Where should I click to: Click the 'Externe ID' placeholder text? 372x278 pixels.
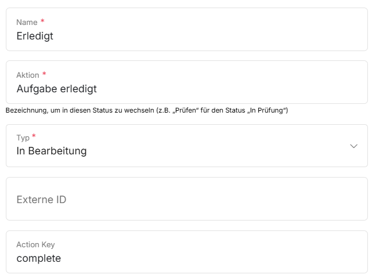[41, 200]
